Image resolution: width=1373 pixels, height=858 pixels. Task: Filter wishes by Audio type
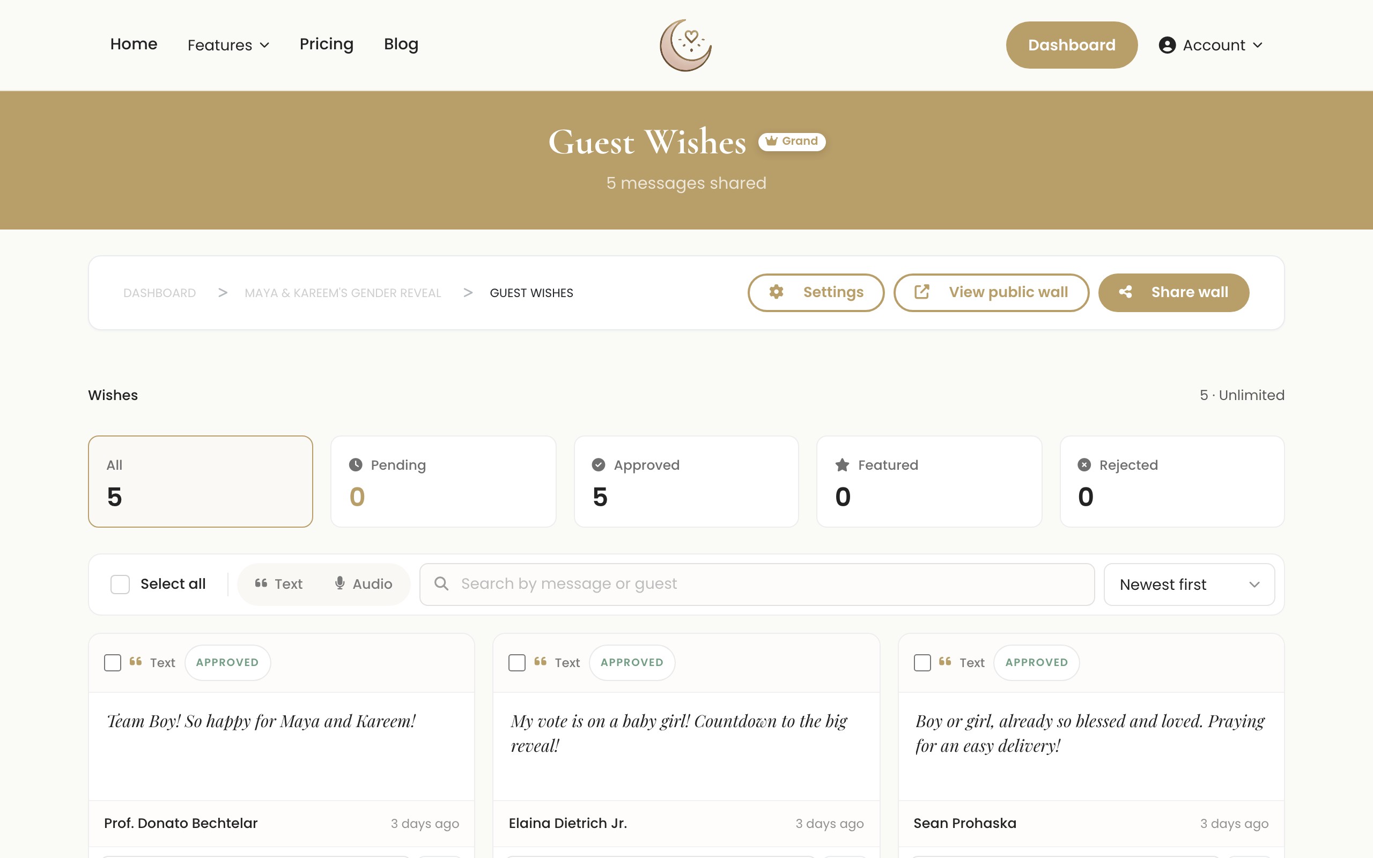coord(364,584)
